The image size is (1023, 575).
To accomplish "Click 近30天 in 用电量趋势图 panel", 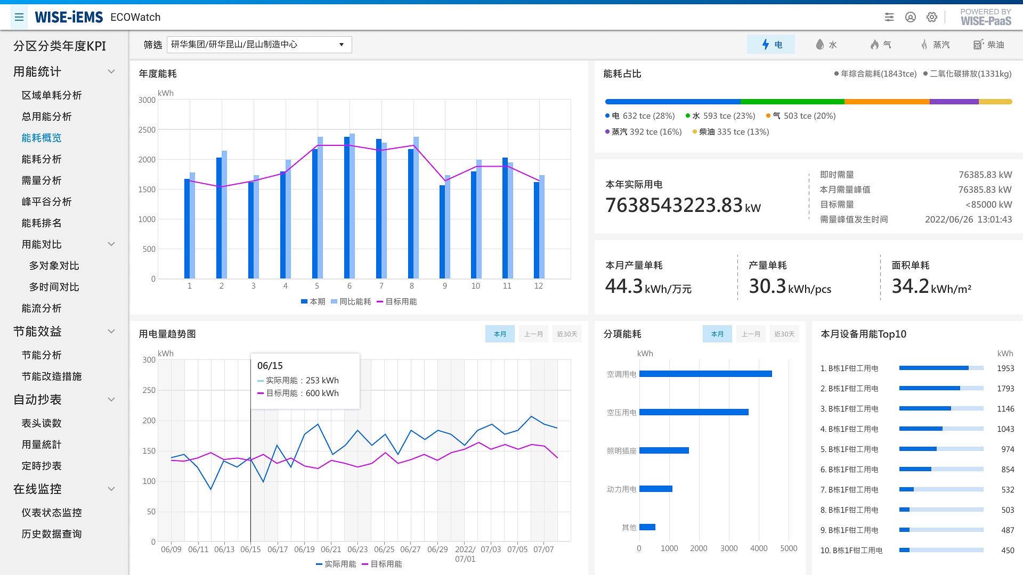I will pos(567,334).
